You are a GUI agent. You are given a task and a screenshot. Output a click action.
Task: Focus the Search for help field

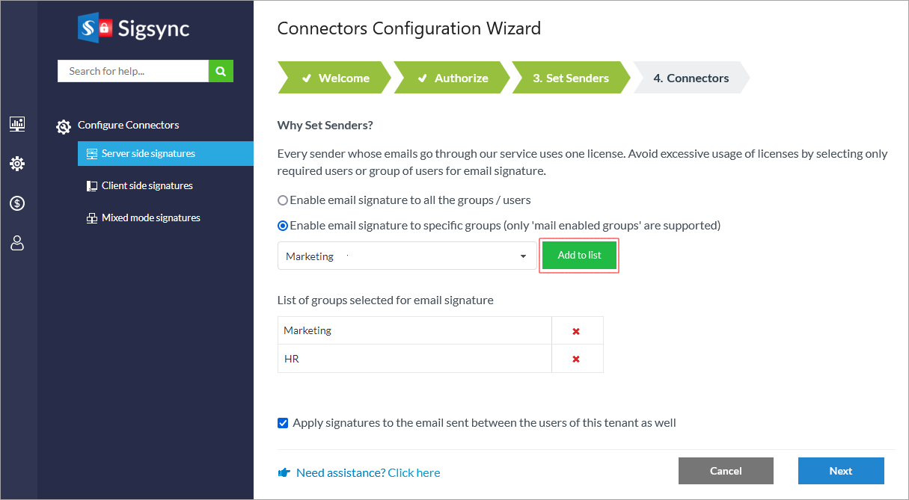click(x=132, y=71)
